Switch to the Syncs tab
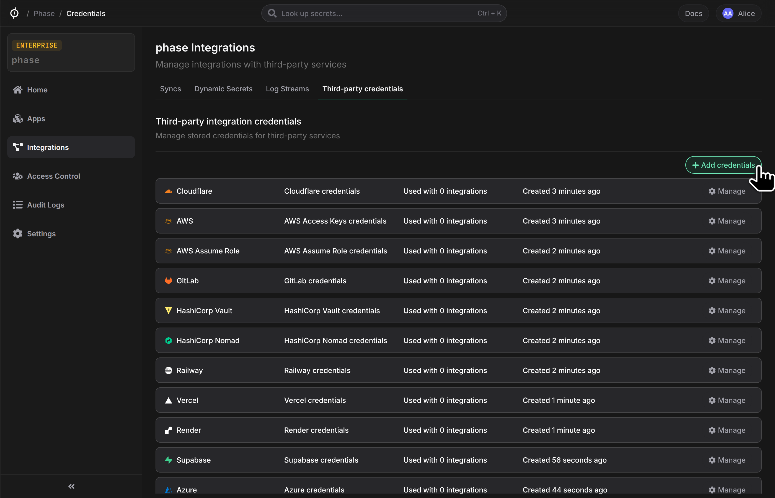This screenshot has width=775, height=498. point(170,89)
